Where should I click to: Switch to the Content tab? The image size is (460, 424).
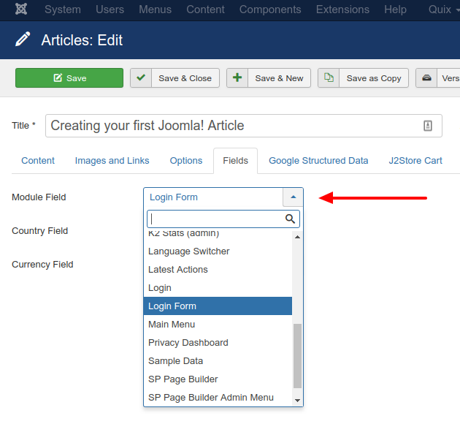pyautogui.click(x=38, y=161)
